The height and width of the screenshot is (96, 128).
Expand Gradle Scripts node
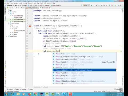pyautogui.click(x=7, y=36)
